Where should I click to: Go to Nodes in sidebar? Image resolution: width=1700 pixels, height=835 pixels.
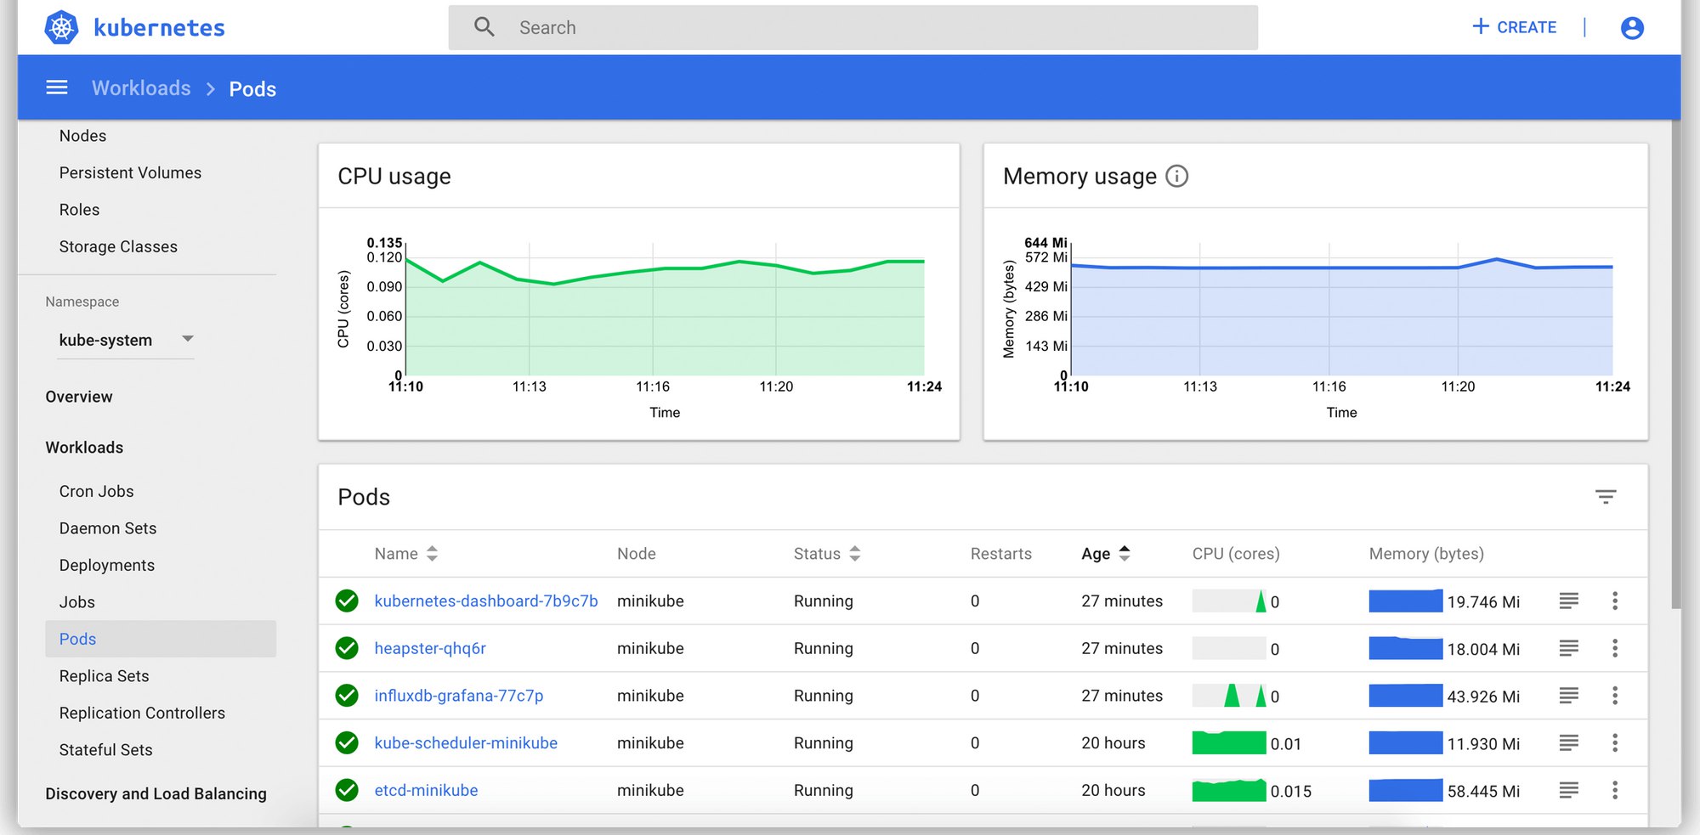click(82, 136)
